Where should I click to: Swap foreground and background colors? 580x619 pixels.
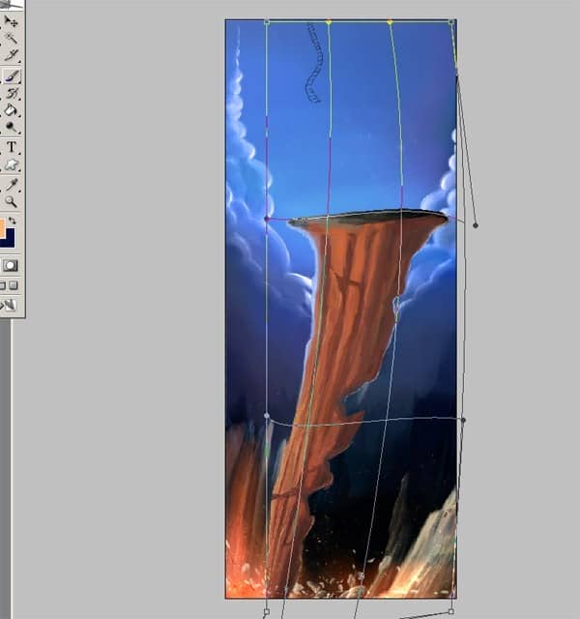click(x=13, y=221)
